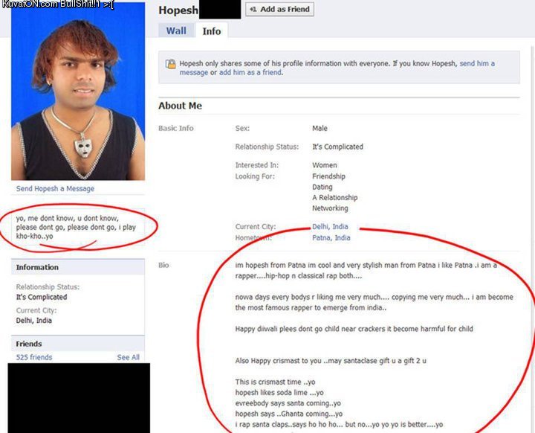Select the Info tab
Viewport: 535px width, 433px height.
212,31
